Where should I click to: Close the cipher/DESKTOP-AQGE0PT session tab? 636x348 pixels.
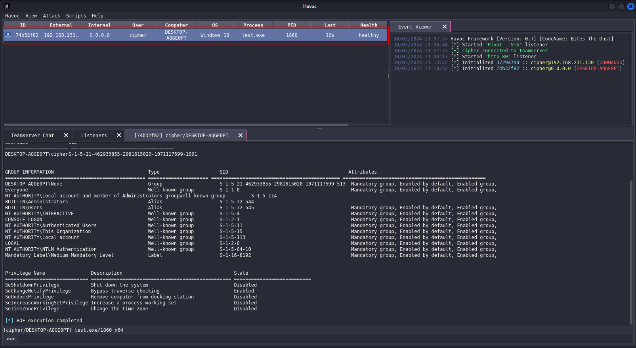[x=241, y=135]
